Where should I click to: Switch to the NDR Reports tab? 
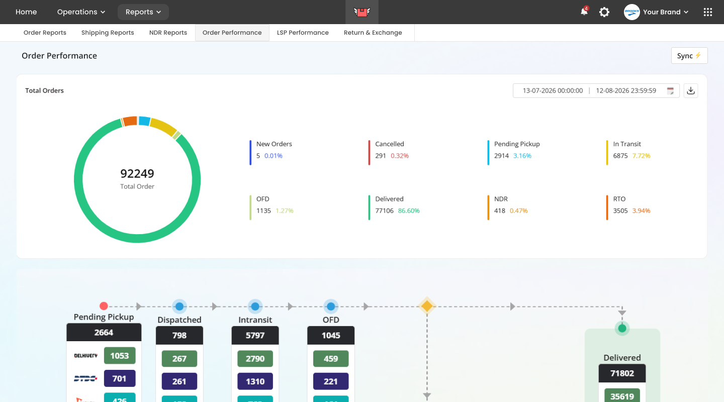click(168, 33)
